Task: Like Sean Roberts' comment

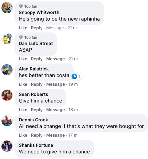Action: click(x=23, y=110)
